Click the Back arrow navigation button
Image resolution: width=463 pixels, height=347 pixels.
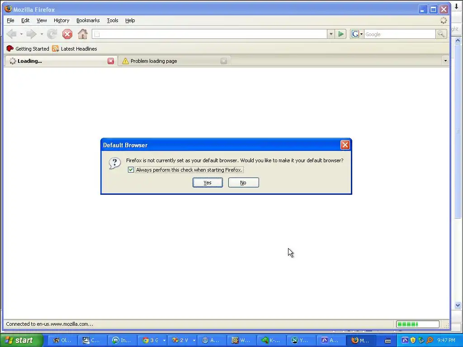11,34
